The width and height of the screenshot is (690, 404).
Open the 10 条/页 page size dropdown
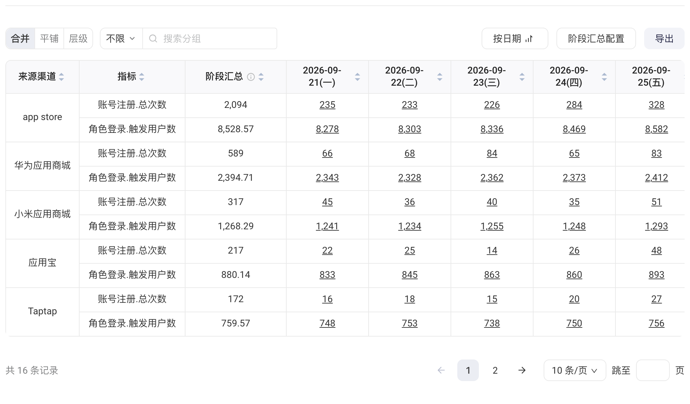575,370
